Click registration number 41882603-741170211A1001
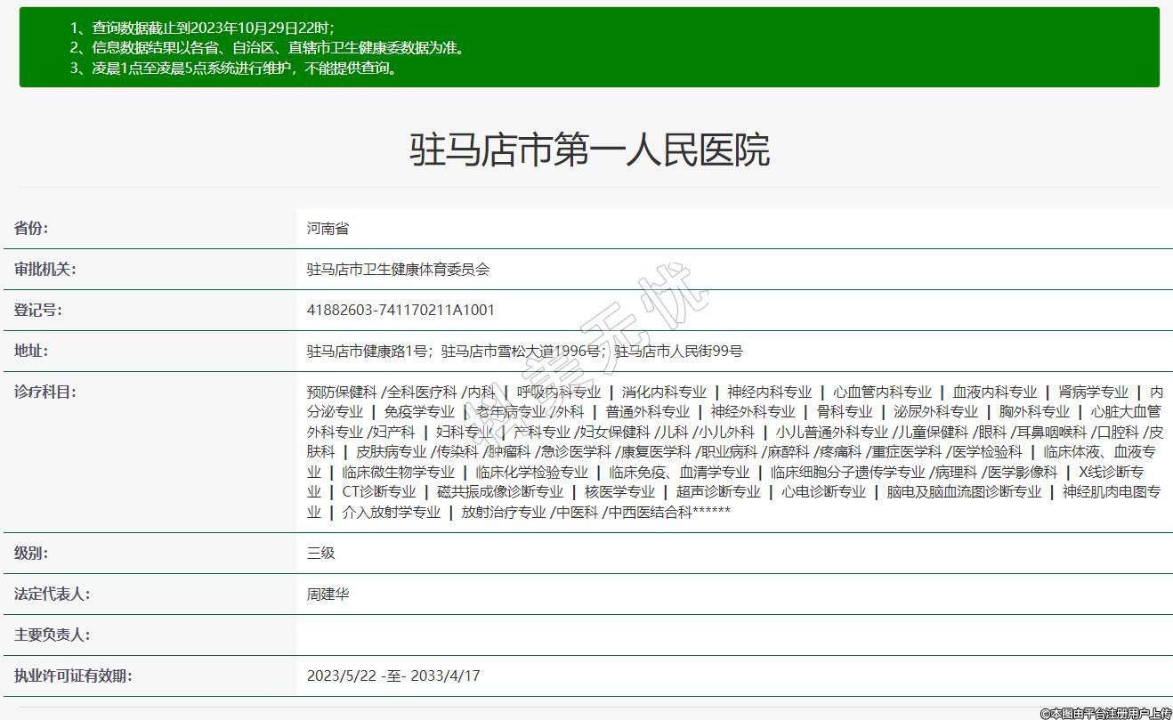The image size is (1173, 720). pos(400,311)
